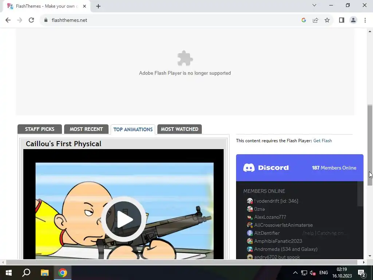Toggle the browser side panel icon
373x280 pixels.
342,20
